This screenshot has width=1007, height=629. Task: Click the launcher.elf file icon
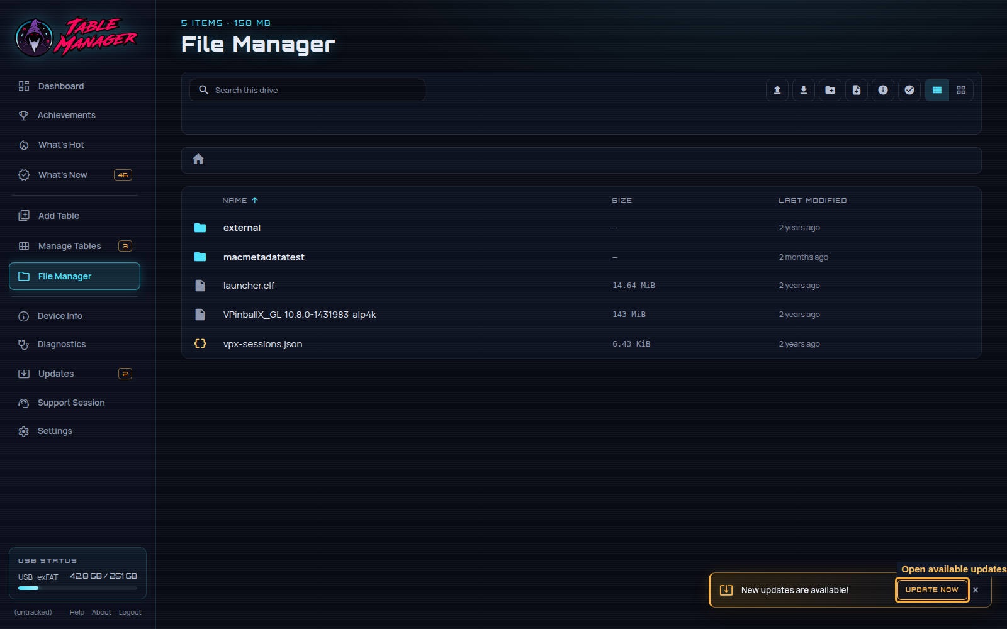[200, 286]
